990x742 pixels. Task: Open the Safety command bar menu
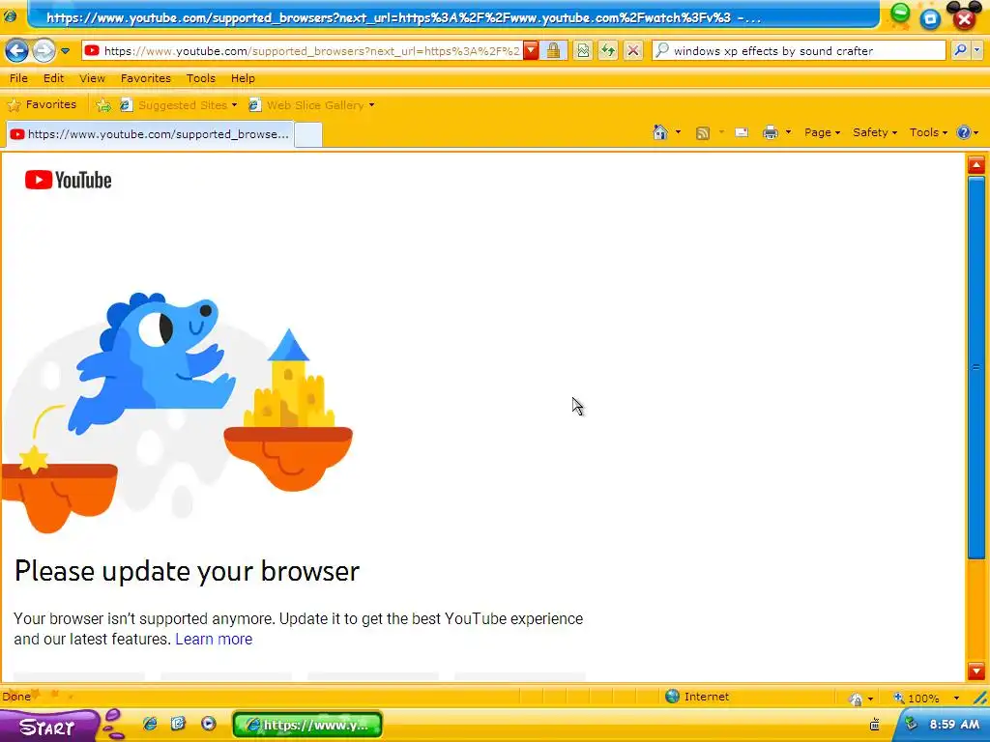click(x=875, y=132)
